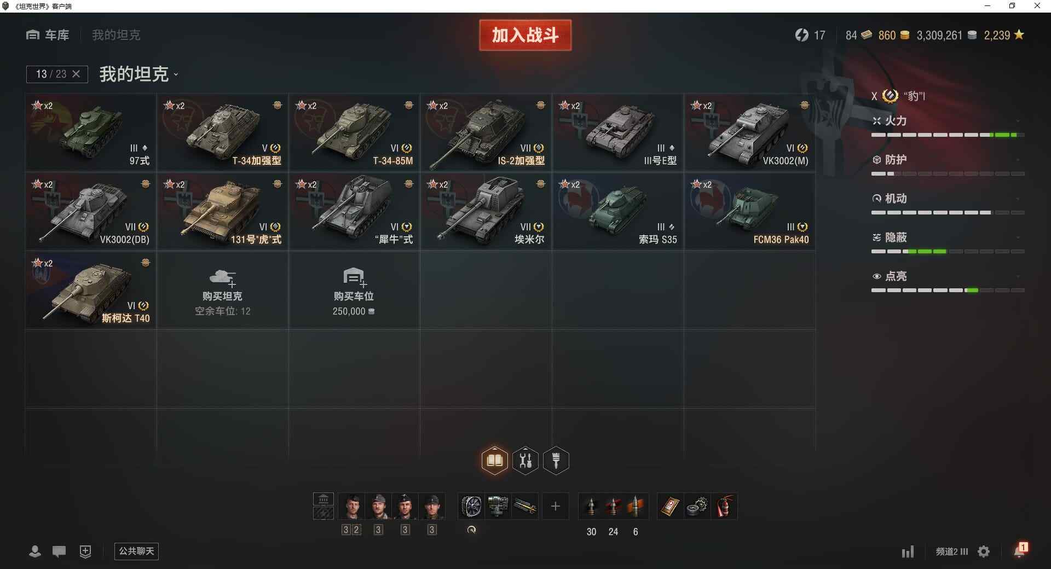This screenshot has width=1051, height=569.
Task: Expand the 火力 stat details
Action: pyautogui.click(x=948, y=121)
